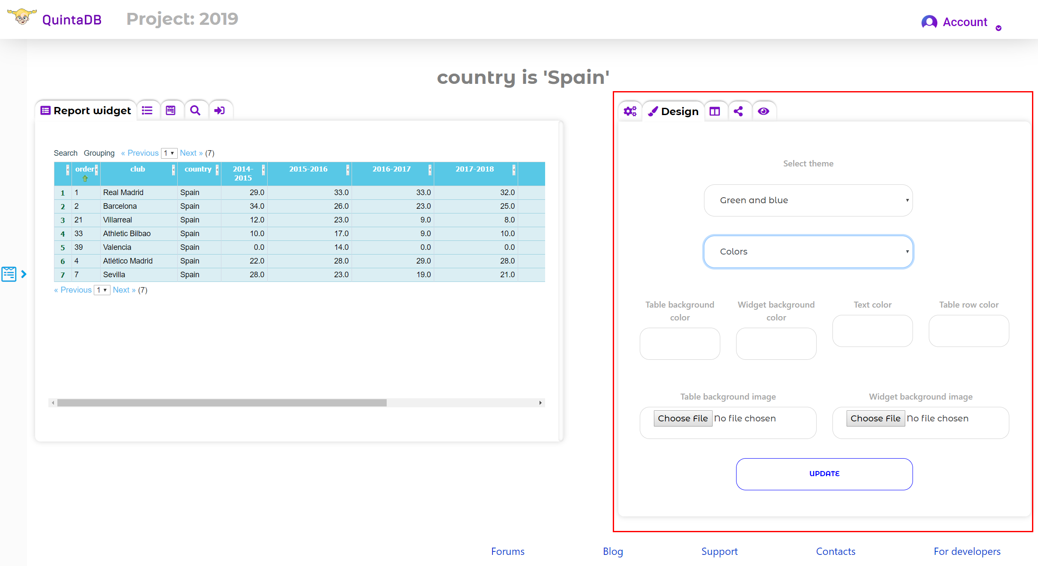Choose File for Table background image

(683, 418)
